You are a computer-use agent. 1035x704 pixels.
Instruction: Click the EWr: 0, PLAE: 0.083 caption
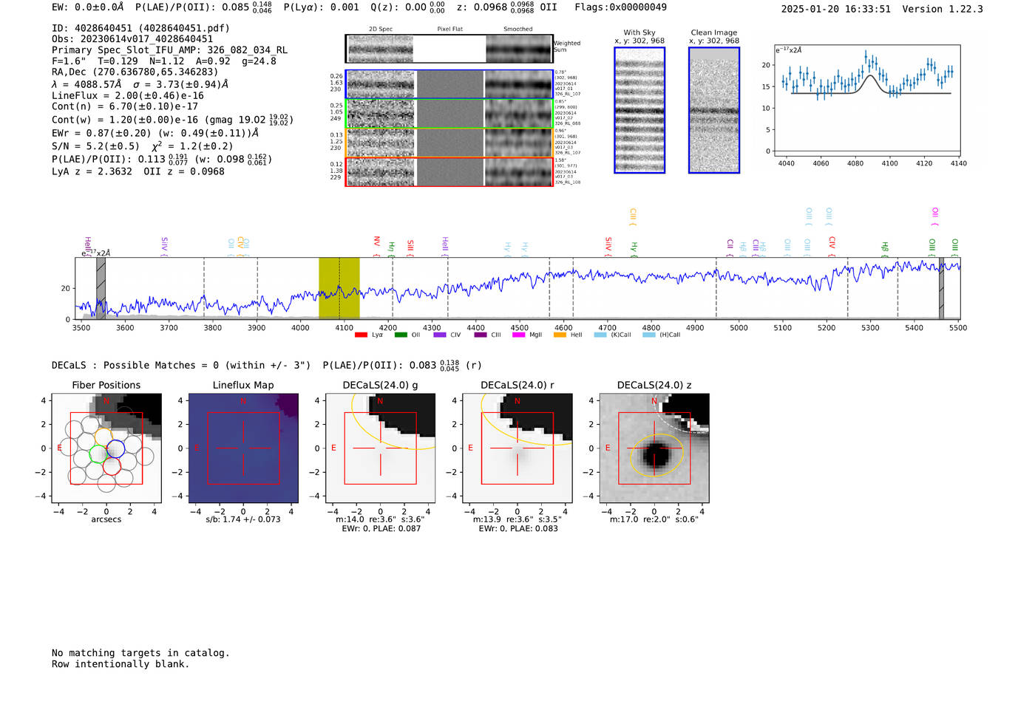pos(517,529)
